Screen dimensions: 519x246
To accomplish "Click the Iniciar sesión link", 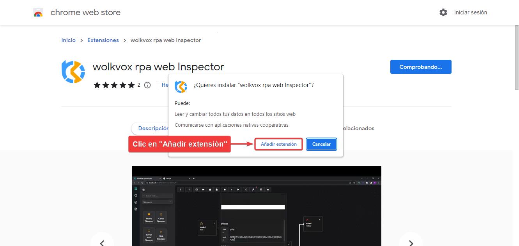I will click(471, 12).
